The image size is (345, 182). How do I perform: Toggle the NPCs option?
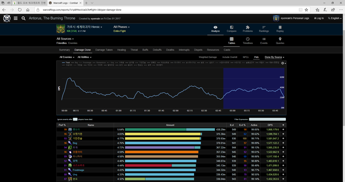[x=245, y=57]
